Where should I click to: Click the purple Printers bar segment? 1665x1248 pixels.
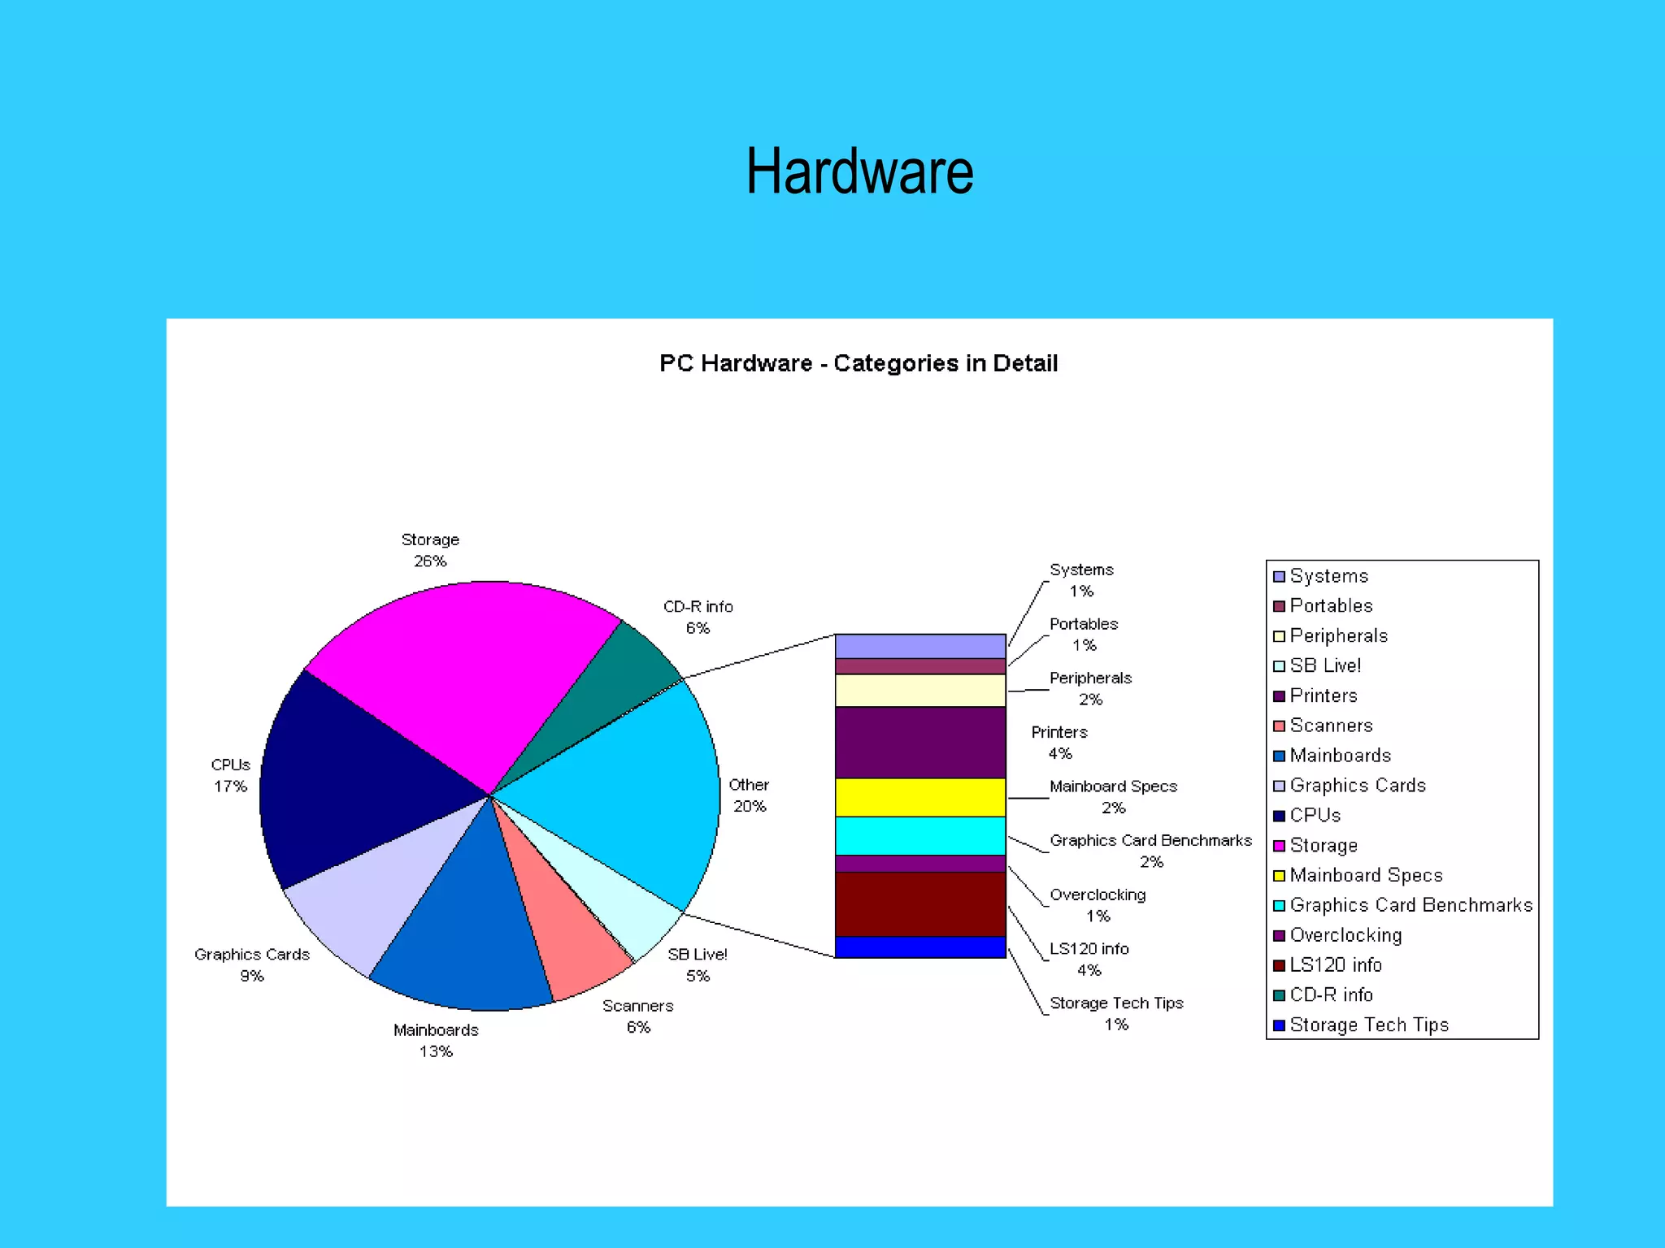point(920,743)
